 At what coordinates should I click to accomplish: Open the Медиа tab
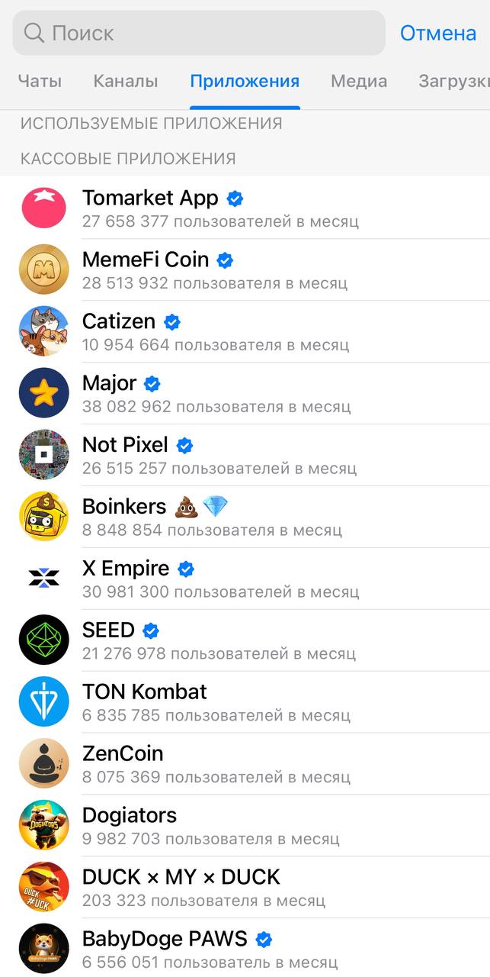coord(359,81)
